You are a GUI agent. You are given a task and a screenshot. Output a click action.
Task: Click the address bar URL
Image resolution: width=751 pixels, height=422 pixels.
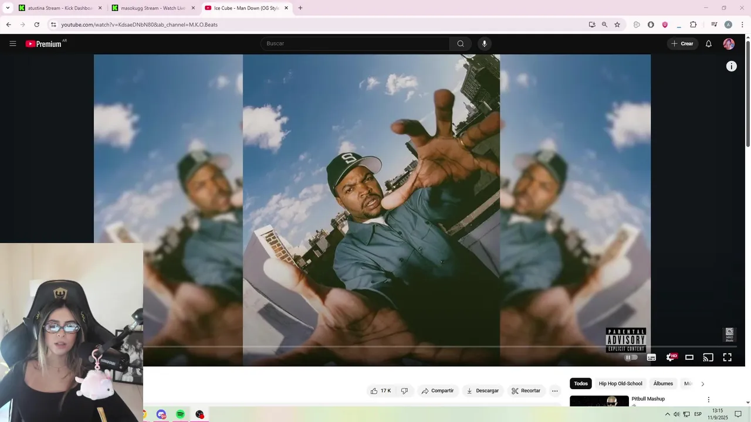(140, 25)
